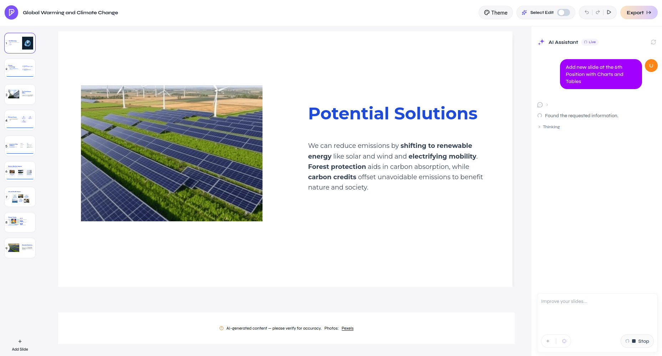Click the orange user avatar

(x=651, y=66)
